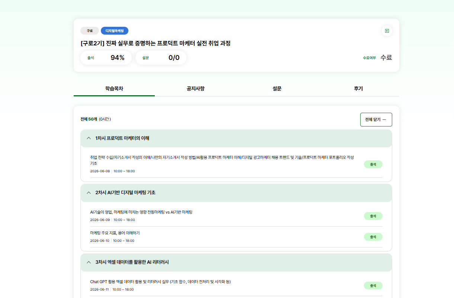Click the 설문 0/0 survey pill

pos(161,58)
